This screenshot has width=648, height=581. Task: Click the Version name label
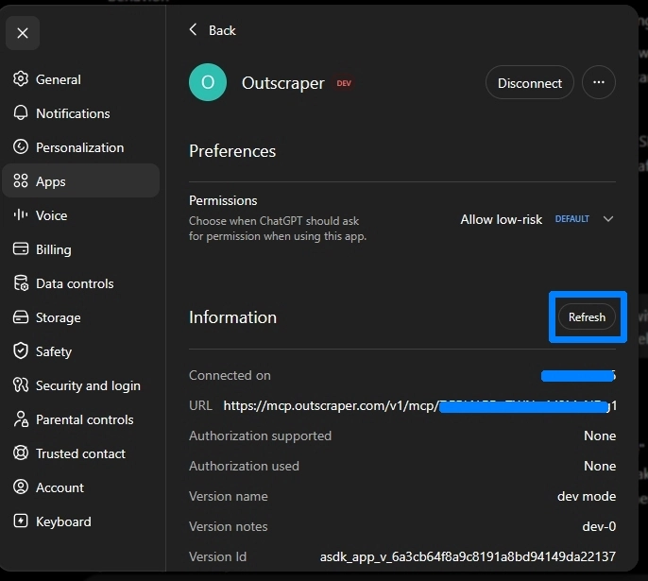click(x=229, y=496)
